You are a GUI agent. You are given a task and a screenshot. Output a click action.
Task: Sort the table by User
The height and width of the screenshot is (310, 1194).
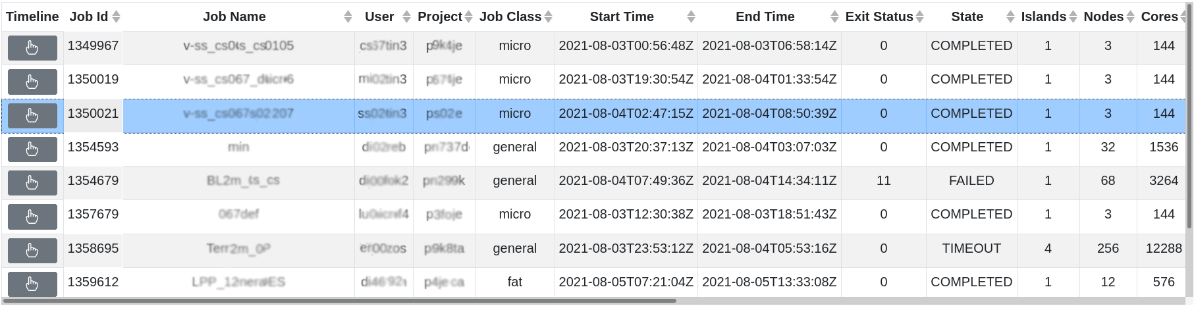406,17
